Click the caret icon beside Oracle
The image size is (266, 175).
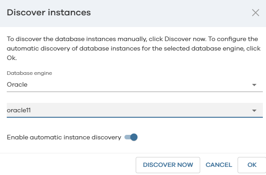254,85
